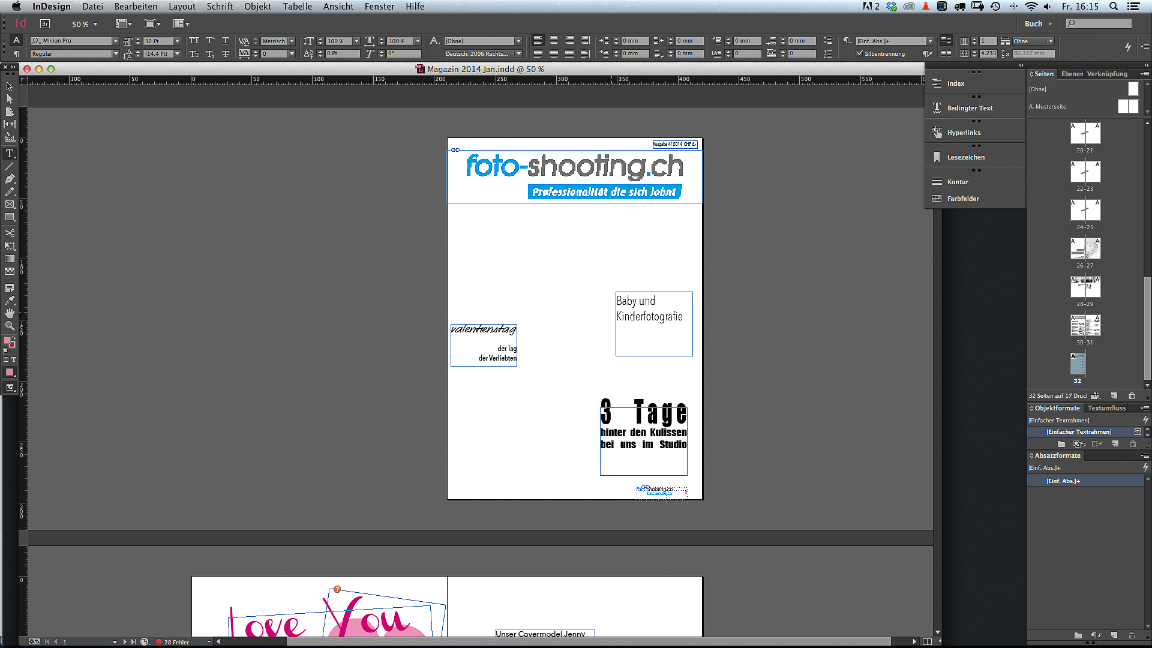Select the Pen tool
1152x648 pixels.
click(x=10, y=179)
